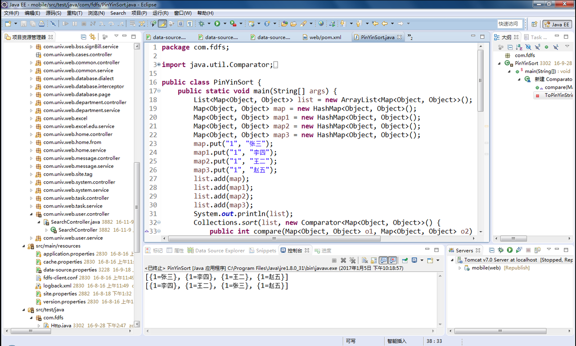Screen dimensions: 576x346
Task: Select data-source.properties in Project Explorer
Action: (x=66, y=270)
